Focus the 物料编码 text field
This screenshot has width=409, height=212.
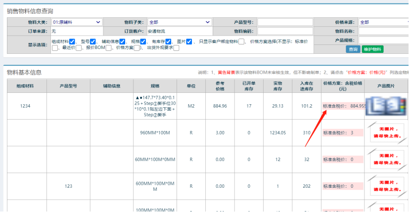click(x=285, y=31)
